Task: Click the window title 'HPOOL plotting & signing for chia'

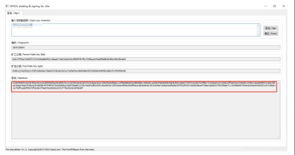Action: [29, 6]
